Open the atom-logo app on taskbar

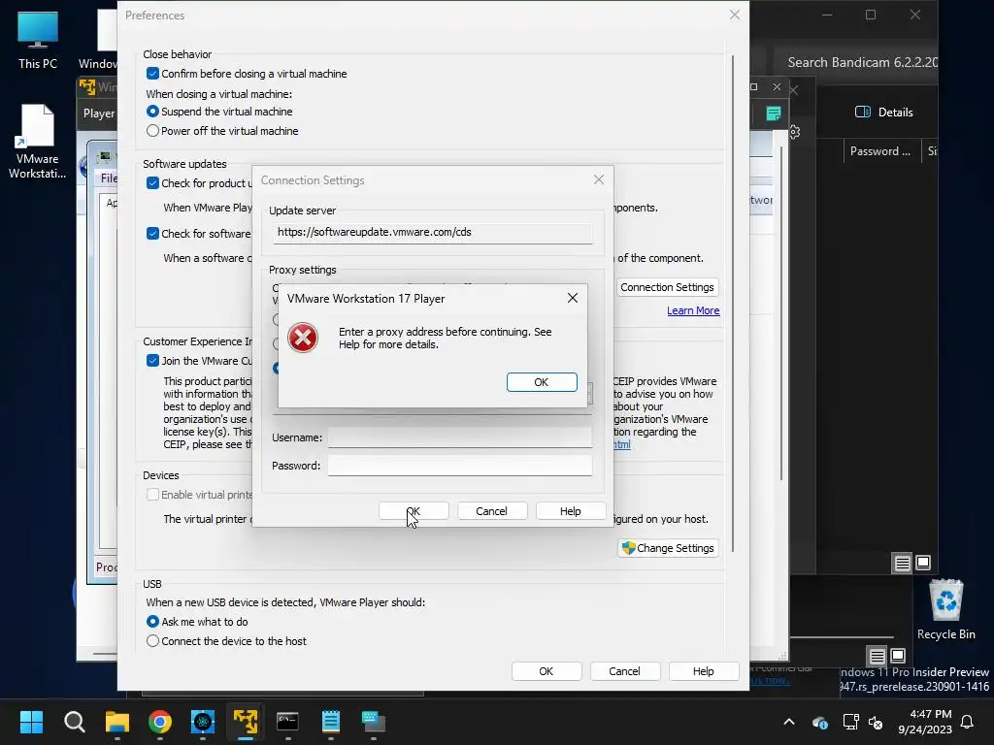[x=203, y=722]
